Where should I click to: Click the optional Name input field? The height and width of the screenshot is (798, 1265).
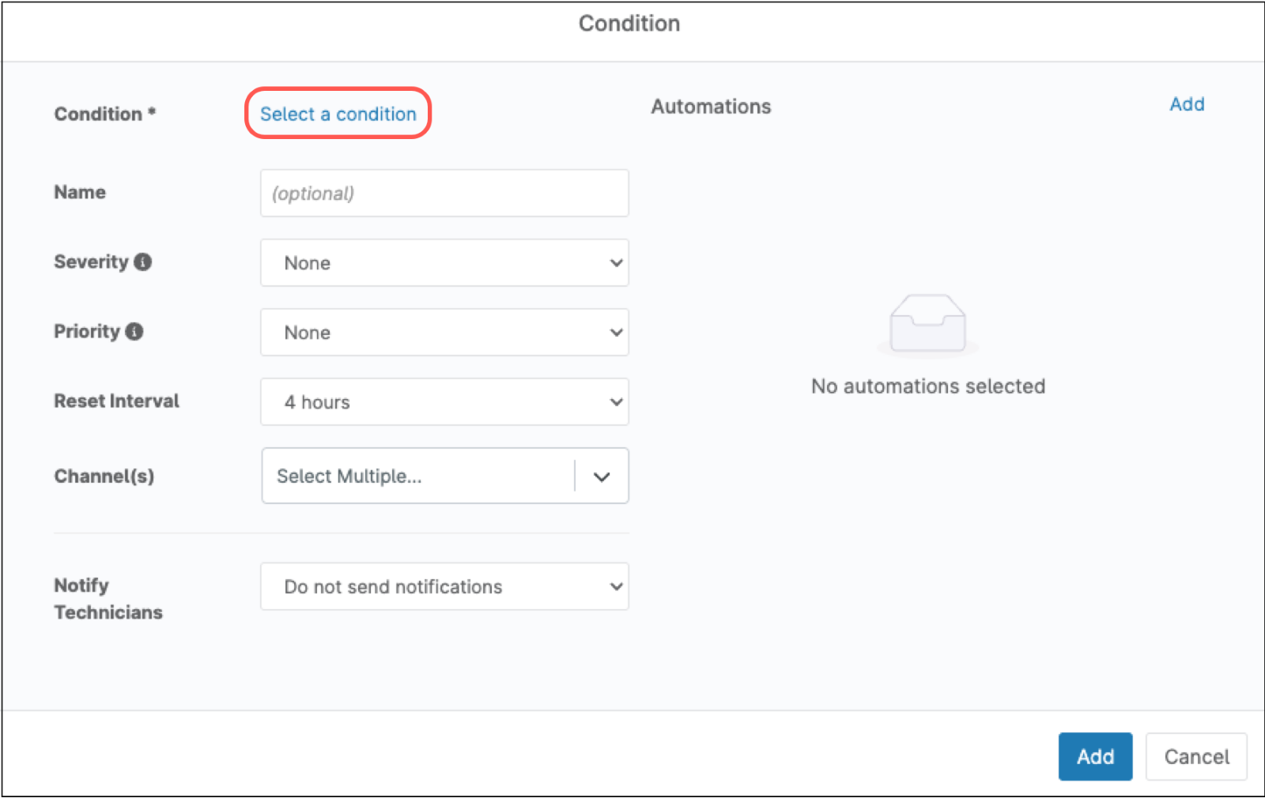[444, 193]
